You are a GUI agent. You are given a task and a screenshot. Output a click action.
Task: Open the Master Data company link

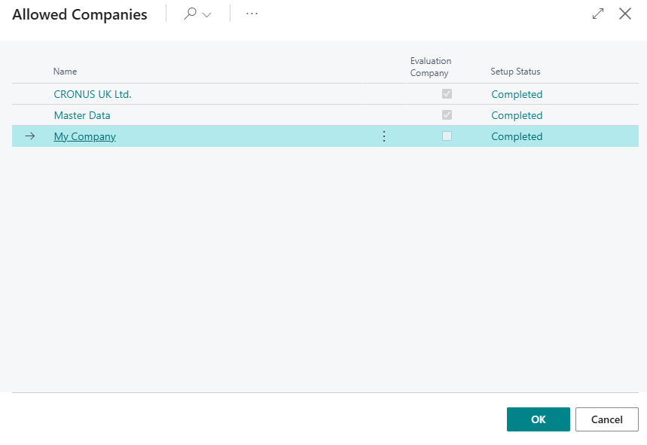point(82,115)
